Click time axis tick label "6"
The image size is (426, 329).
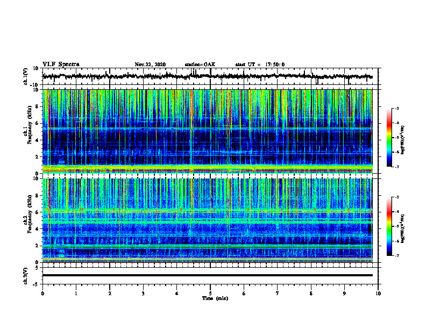click(x=244, y=294)
